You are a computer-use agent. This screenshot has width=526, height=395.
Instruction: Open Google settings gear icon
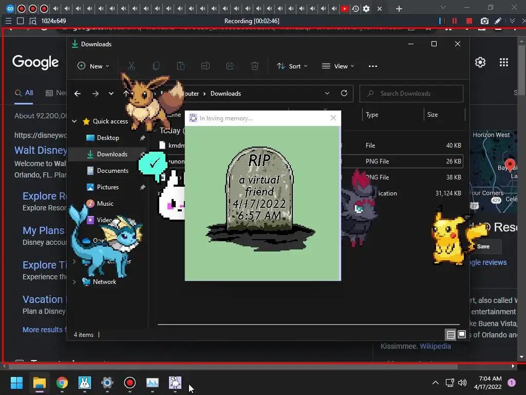tap(480, 62)
